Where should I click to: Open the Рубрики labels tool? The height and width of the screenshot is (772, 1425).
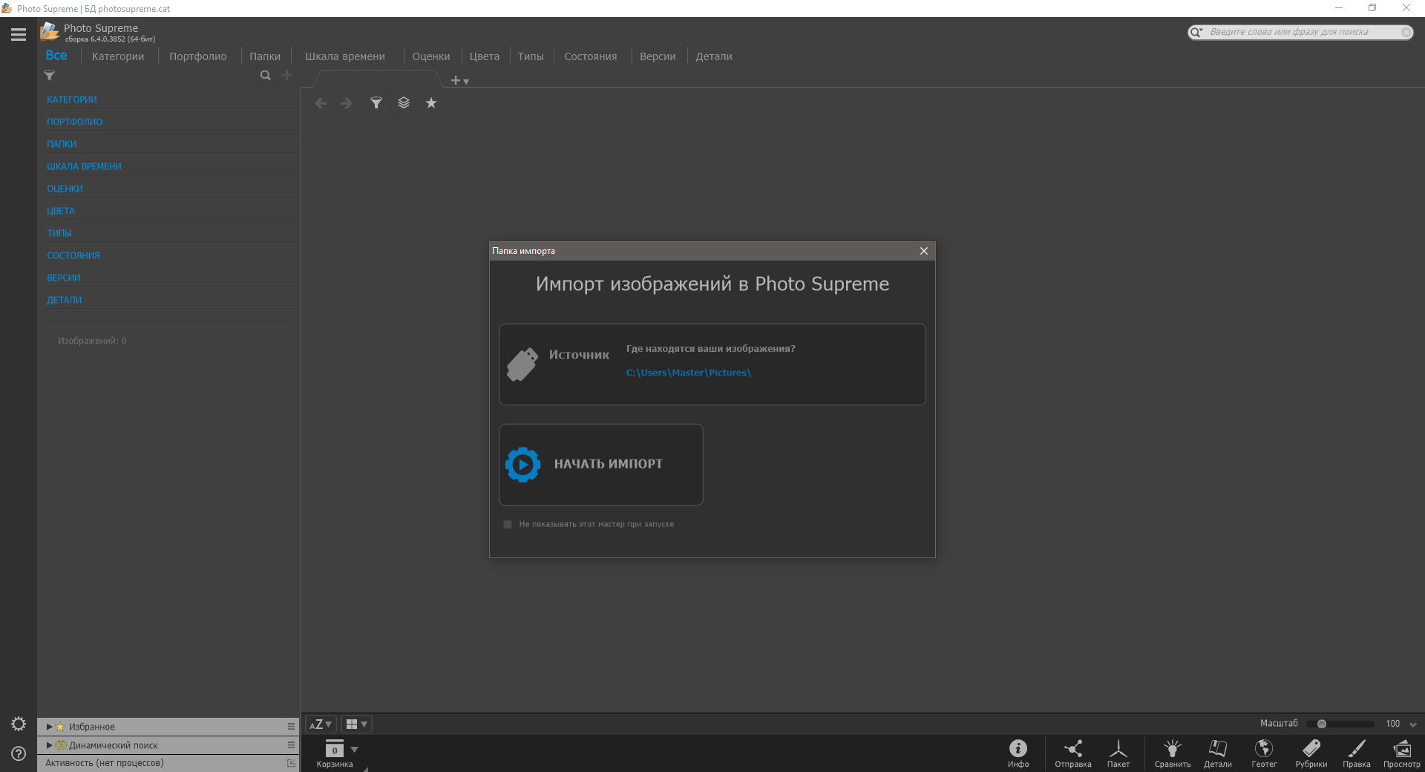[1311, 753]
